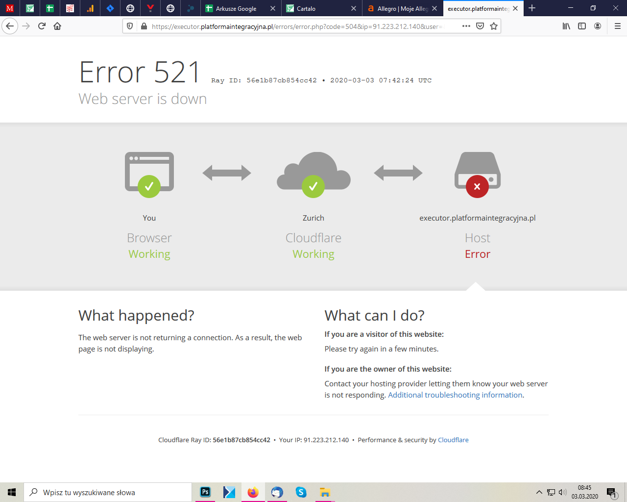Toggle the sidebar view

pyautogui.click(x=582, y=26)
